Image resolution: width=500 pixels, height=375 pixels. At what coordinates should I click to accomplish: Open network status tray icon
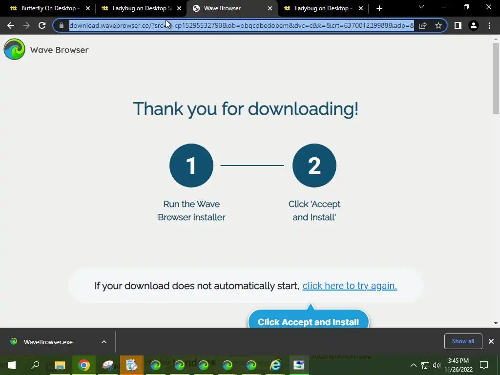point(425,365)
